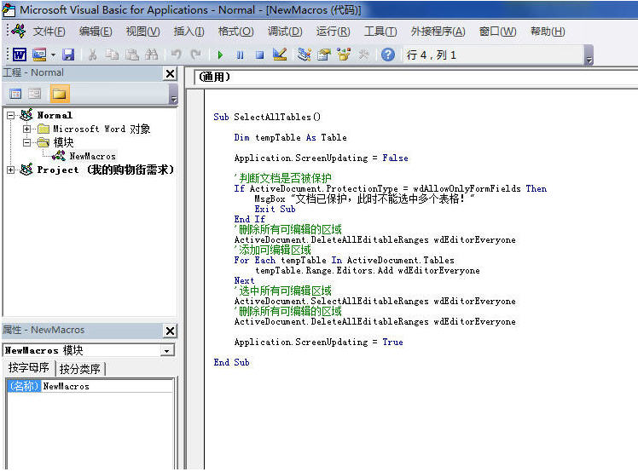
Task: Click the View Code icon in project panel
Action: tap(15, 94)
